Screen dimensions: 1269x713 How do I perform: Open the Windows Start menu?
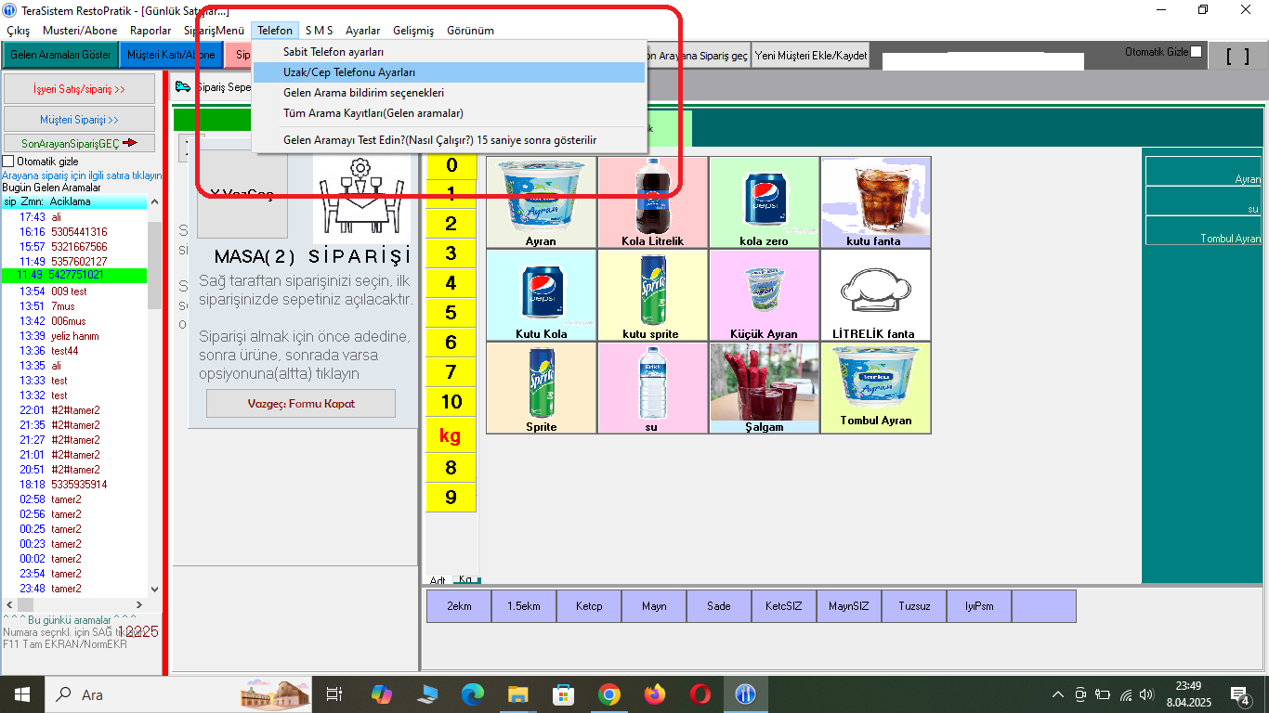[21, 694]
